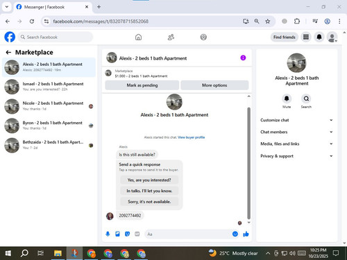Click the Search Facebook field

[x=56, y=37]
